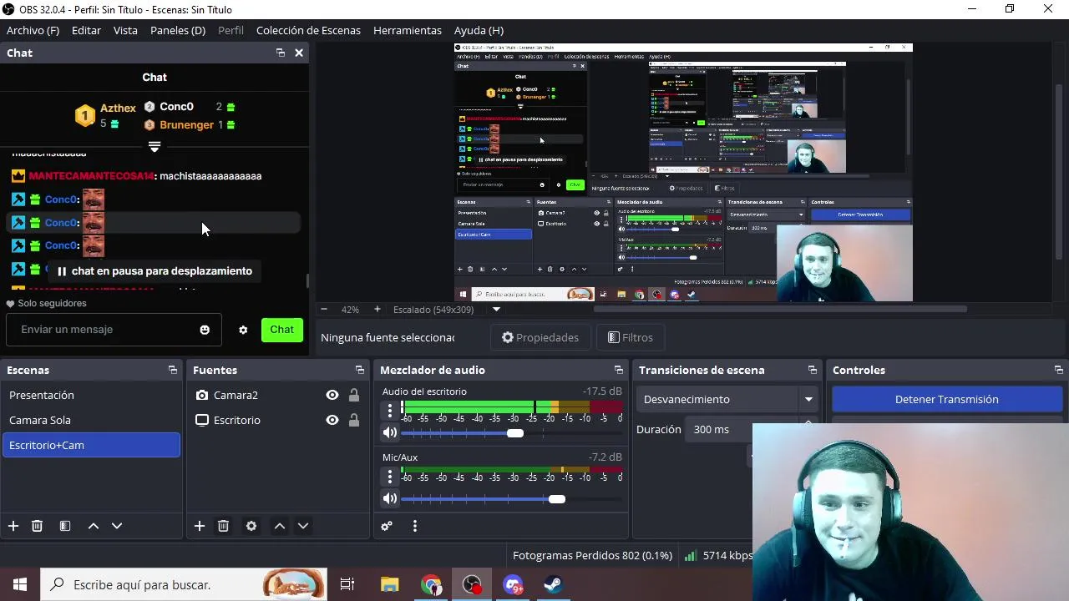
Task: Float the Controles dock
Action: pyautogui.click(x=1059, y=370)
